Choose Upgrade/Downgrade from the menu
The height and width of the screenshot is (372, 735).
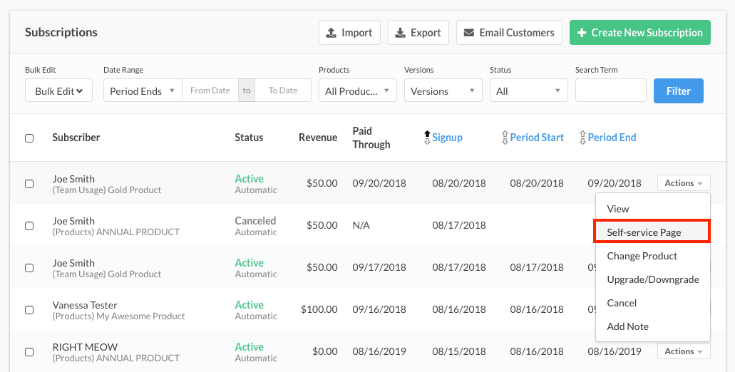tap(653, 279)
